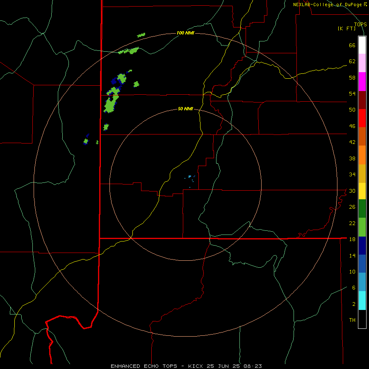Pick the bright red legend swatch
Screen dimensions: 369x369
pyautogui.click(x=362, y=118)
